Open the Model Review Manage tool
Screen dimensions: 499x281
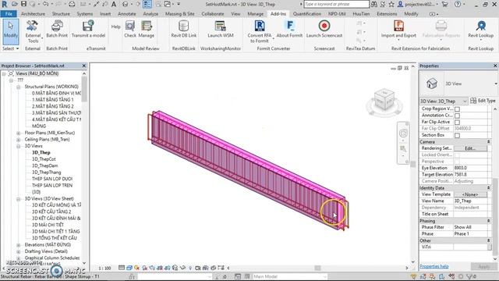pyautogui.click(x=147, y=30)
